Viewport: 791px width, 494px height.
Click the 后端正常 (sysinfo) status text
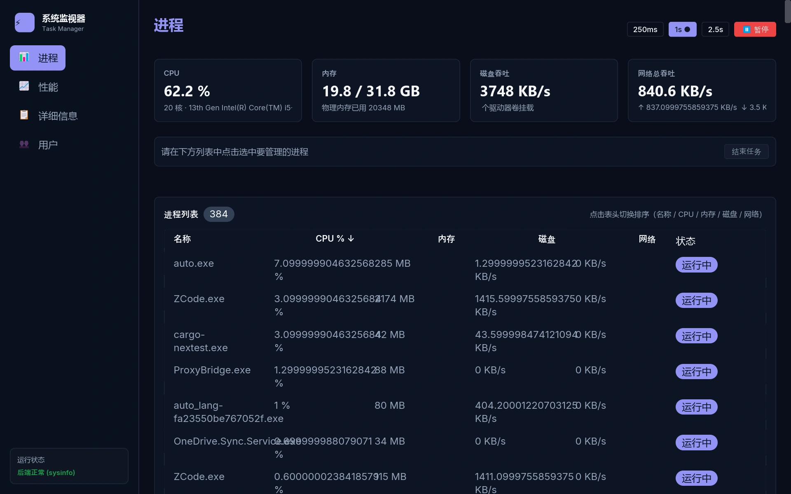[46, 473]
